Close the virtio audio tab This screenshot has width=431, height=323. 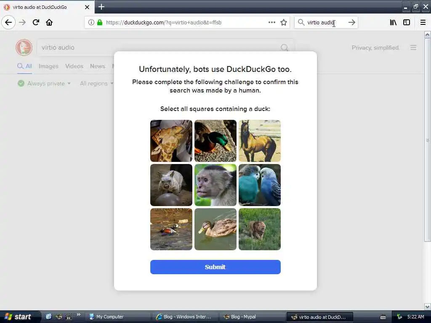[x=87, y=7]
